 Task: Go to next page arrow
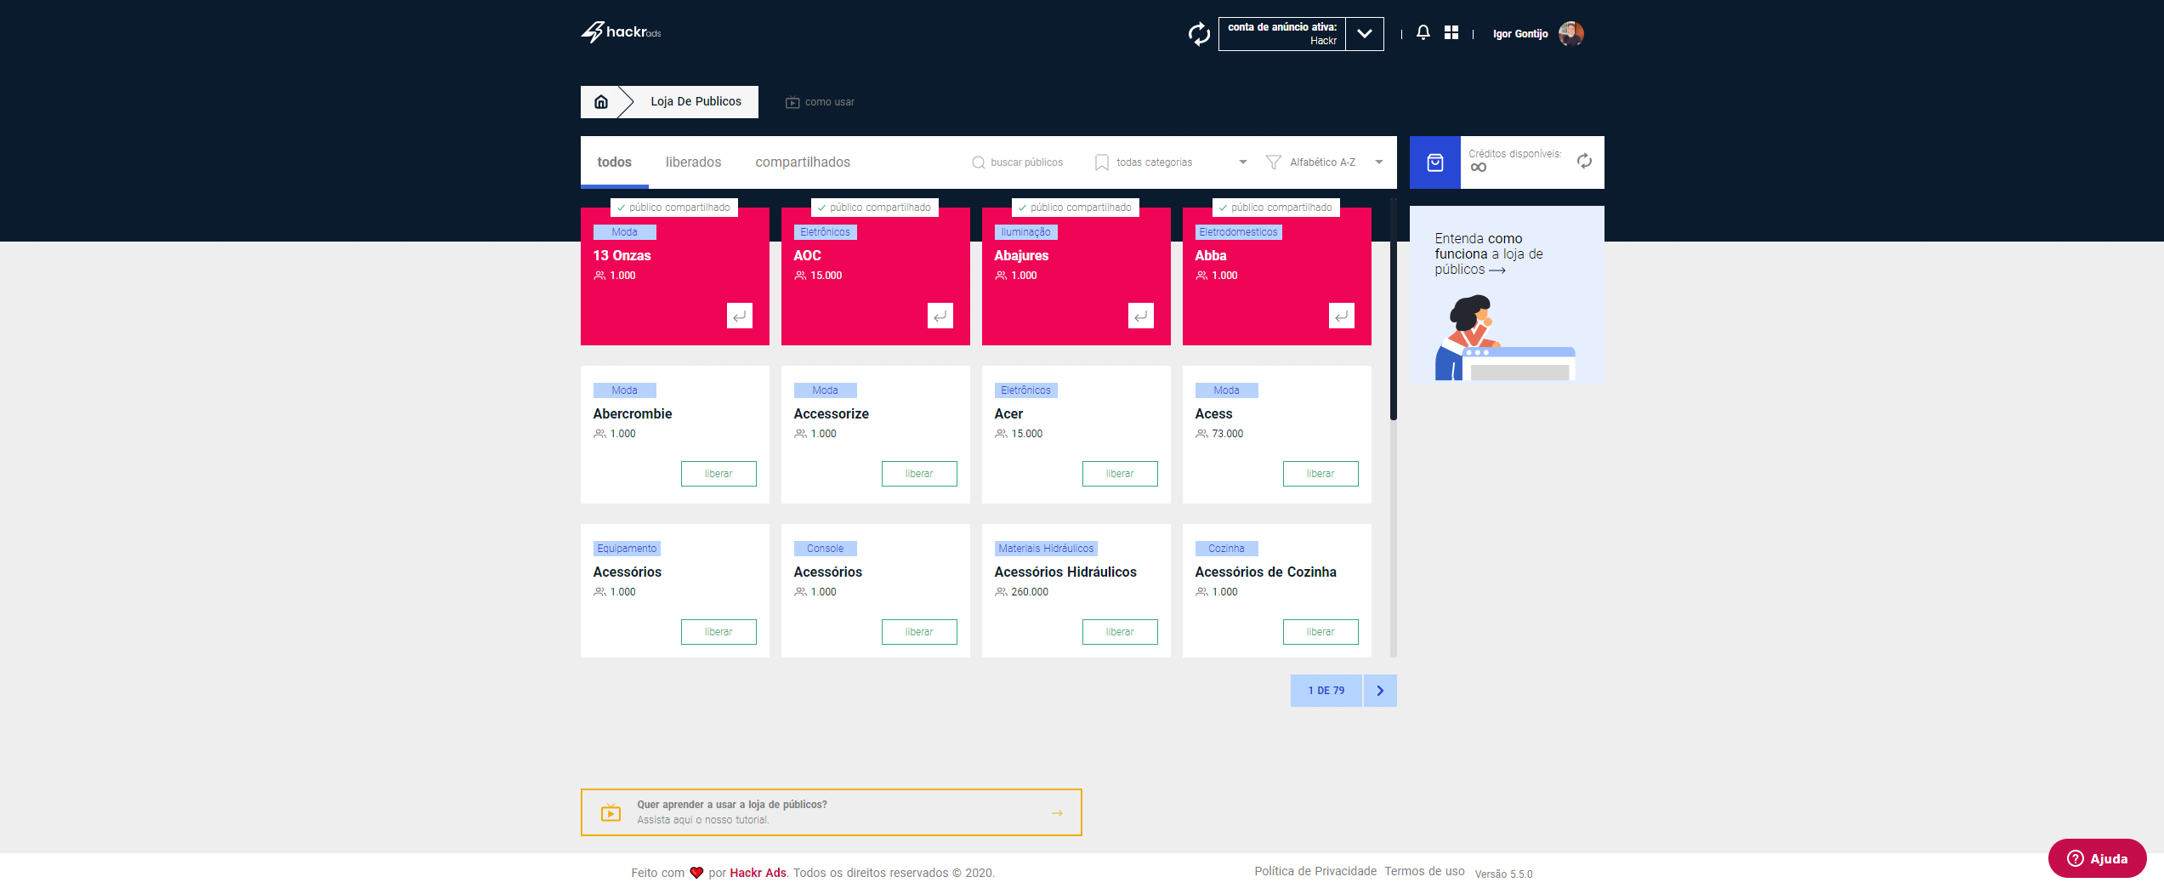[1380, 691]
